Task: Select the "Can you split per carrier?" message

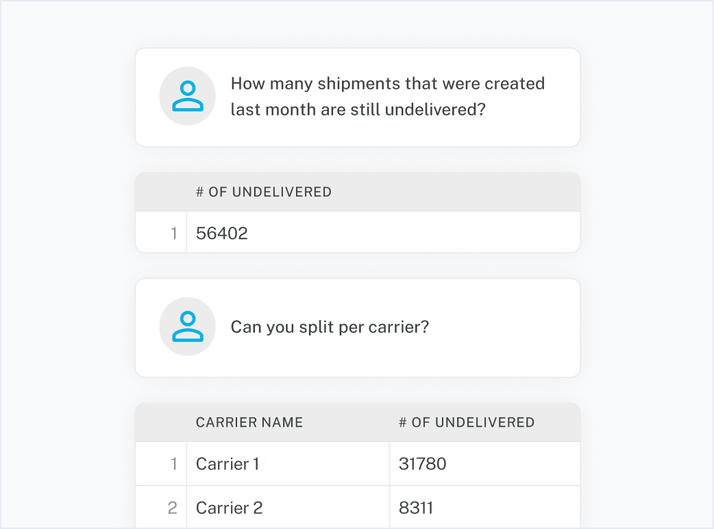Action: click(x=330, y=327)
